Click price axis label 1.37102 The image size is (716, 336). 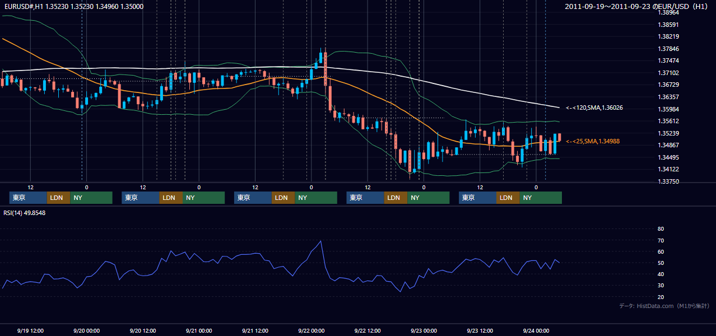[669, 73]
